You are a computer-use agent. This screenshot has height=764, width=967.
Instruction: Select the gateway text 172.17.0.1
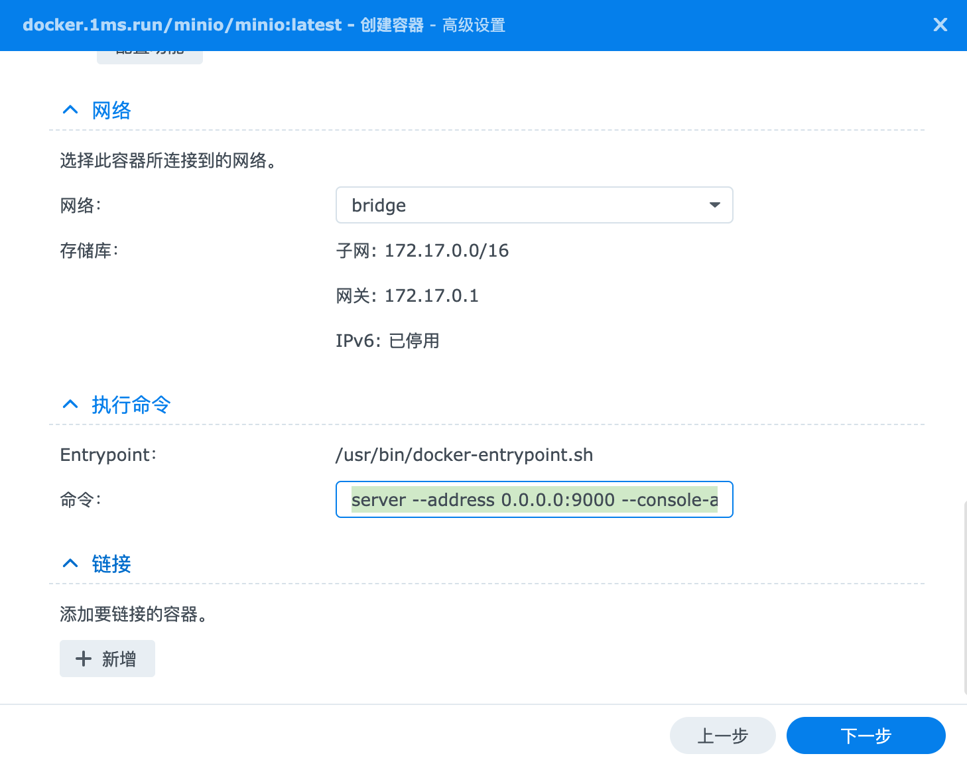pos(432,296)
